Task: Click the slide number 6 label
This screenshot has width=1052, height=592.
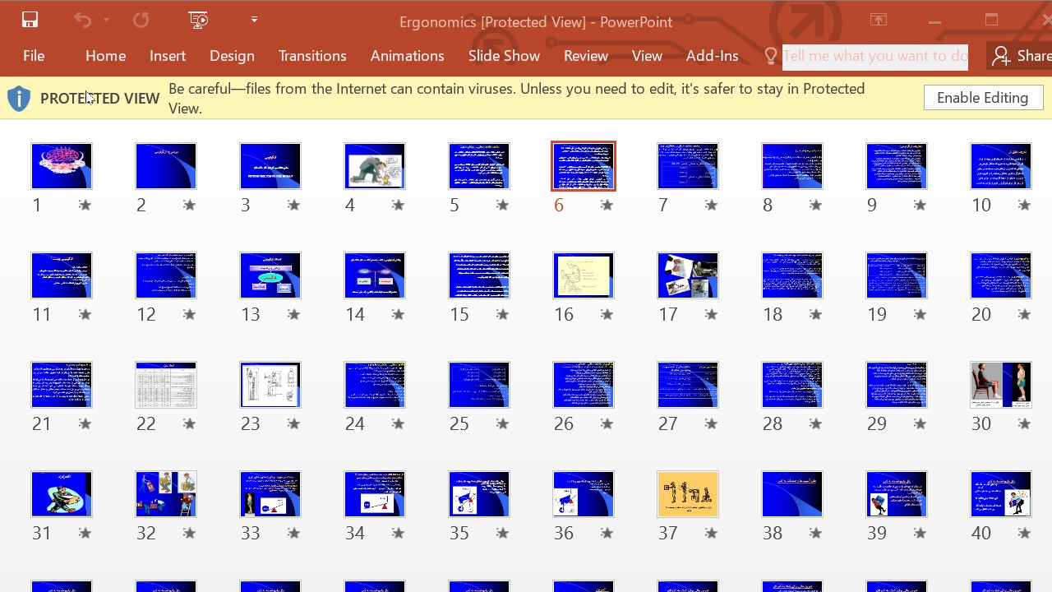Action: click(559, 205)
